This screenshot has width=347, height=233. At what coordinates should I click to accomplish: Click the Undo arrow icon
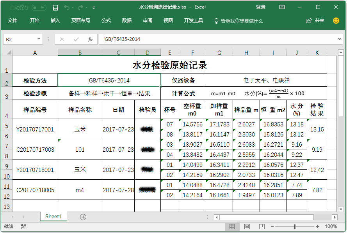pos(66,8)
